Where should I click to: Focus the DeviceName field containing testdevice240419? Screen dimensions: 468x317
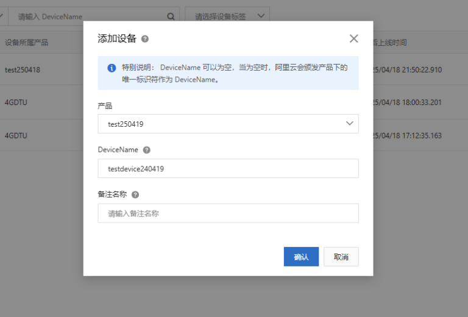[228, 168]
